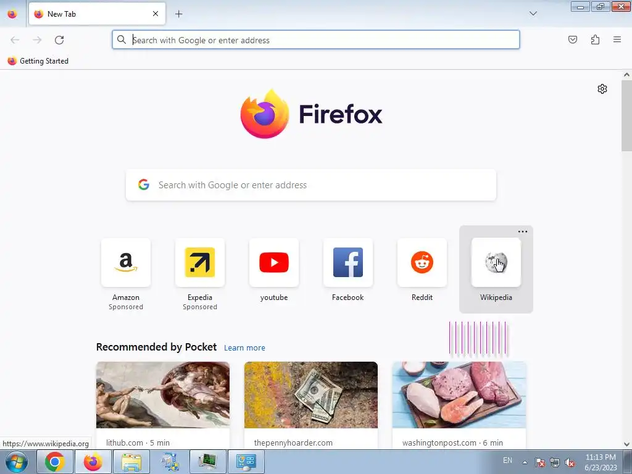This screenshot has height=474, width=632.
Task: Click the lithub.com · 5 min label
Action: point(138,443)
